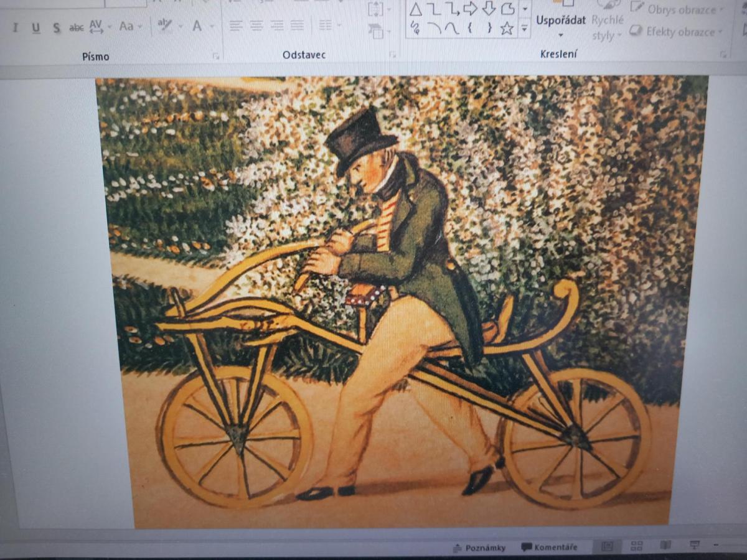
Task: Select the down arrow shape
Action: click(x=489, y=9)
